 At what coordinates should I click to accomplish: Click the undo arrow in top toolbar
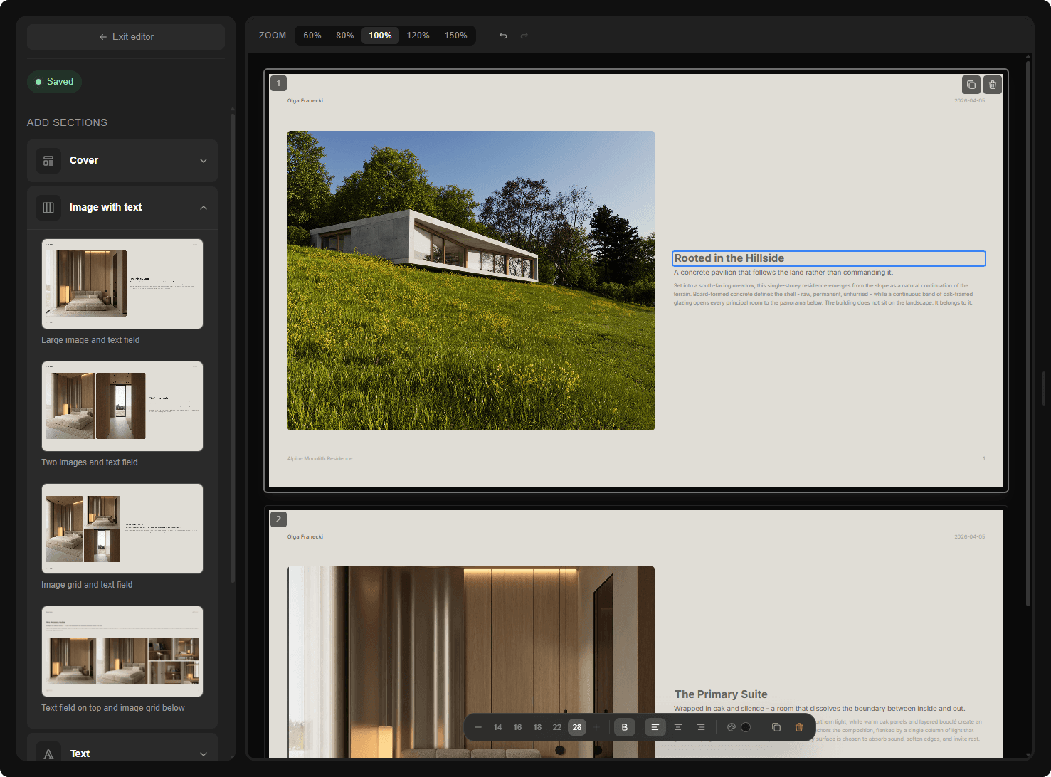(503, 36)
